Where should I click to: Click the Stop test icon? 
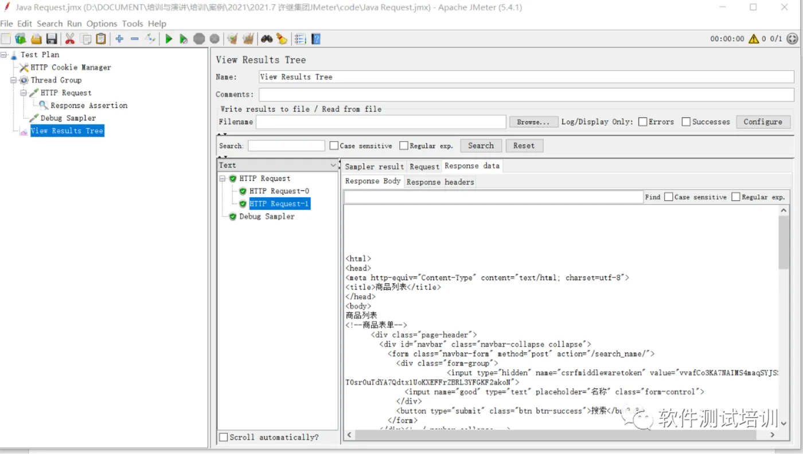pyautogui.click(x=199, y=39)
